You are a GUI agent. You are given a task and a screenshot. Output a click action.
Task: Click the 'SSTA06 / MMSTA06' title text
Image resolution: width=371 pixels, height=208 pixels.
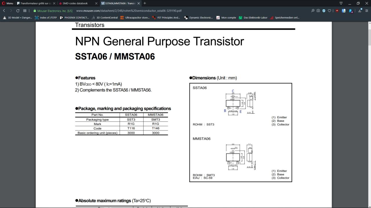(115, 56)
